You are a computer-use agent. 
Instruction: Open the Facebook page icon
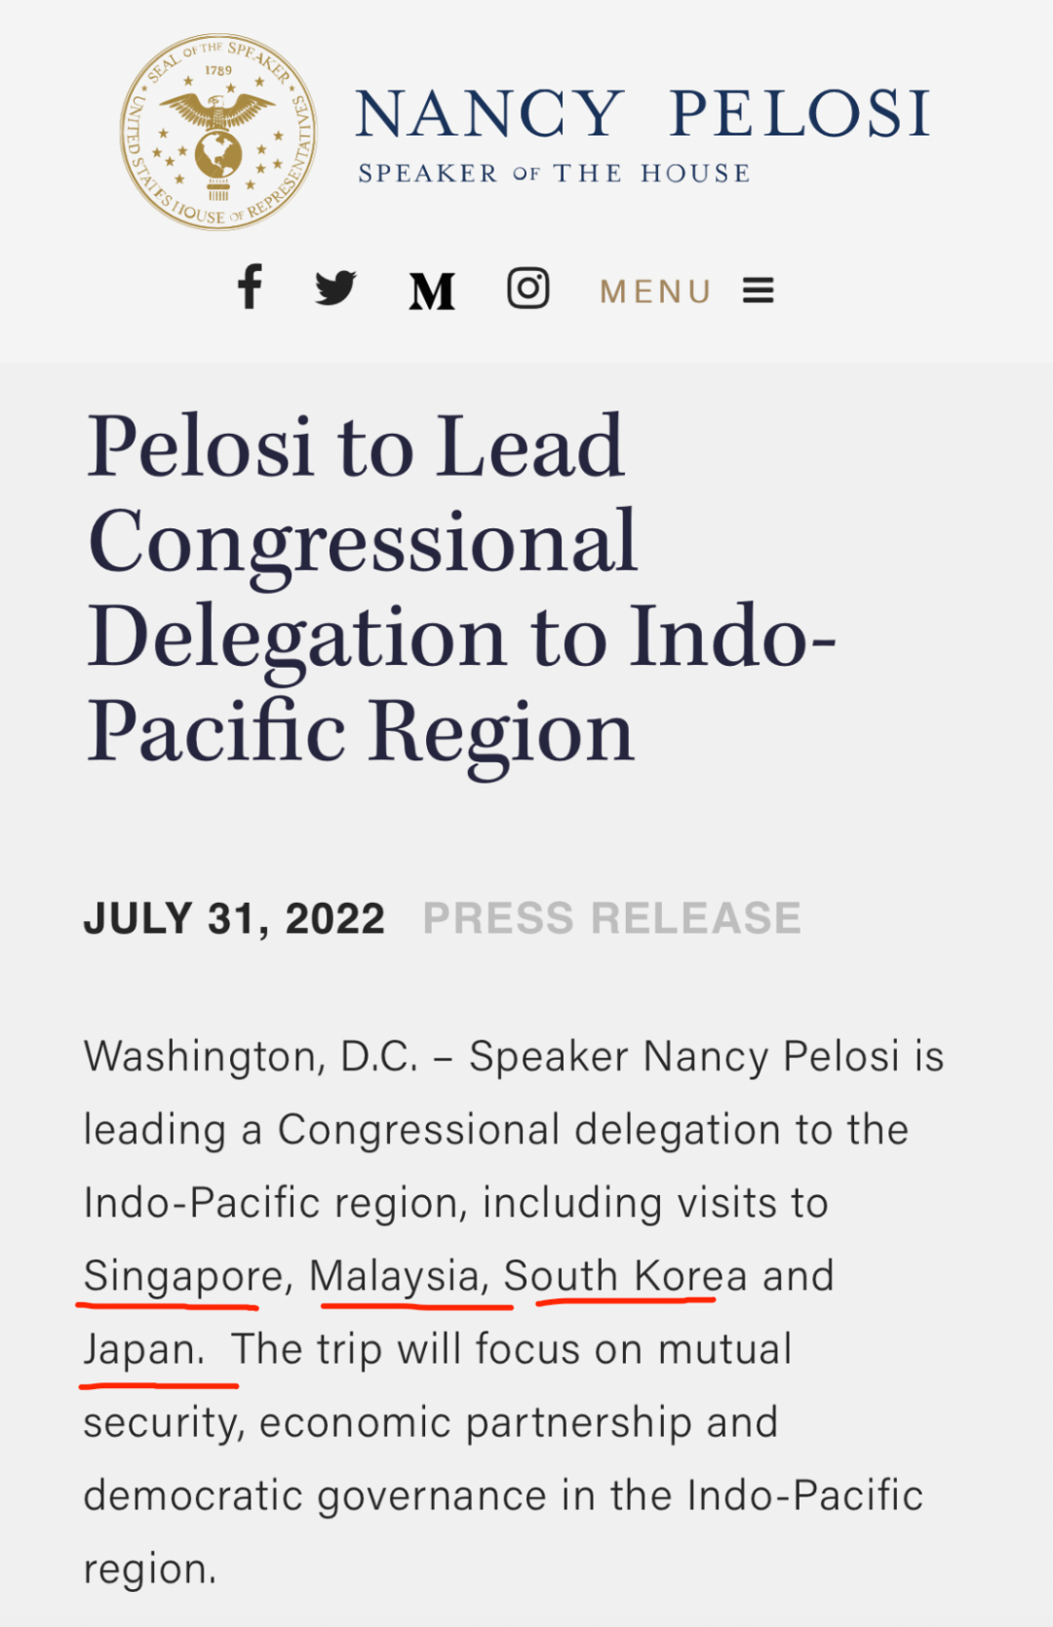[251, 288]
